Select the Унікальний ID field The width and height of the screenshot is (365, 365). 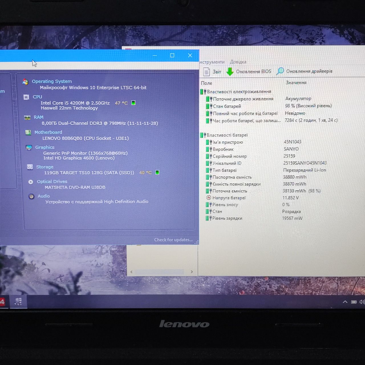pyautogui.click(x=227, y=163)
